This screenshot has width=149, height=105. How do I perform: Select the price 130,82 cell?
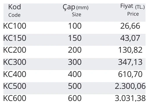click(130, 50)
